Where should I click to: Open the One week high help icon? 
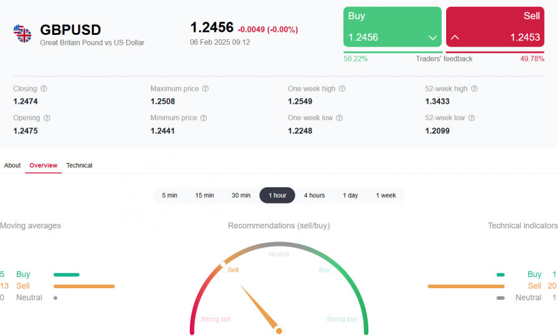click(x=342, y=88)
